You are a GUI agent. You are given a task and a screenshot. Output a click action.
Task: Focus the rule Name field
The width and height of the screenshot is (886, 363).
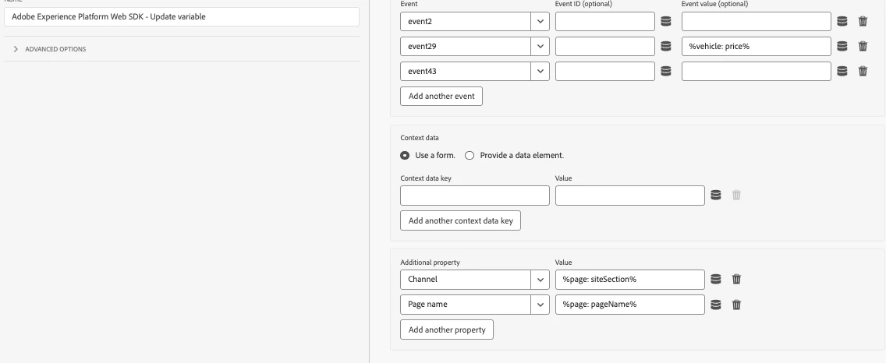pyautogui.click(x=182, y=16)
